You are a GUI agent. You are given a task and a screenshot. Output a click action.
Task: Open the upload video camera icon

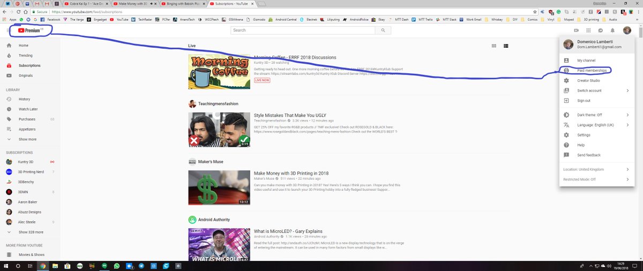point(577,31)
